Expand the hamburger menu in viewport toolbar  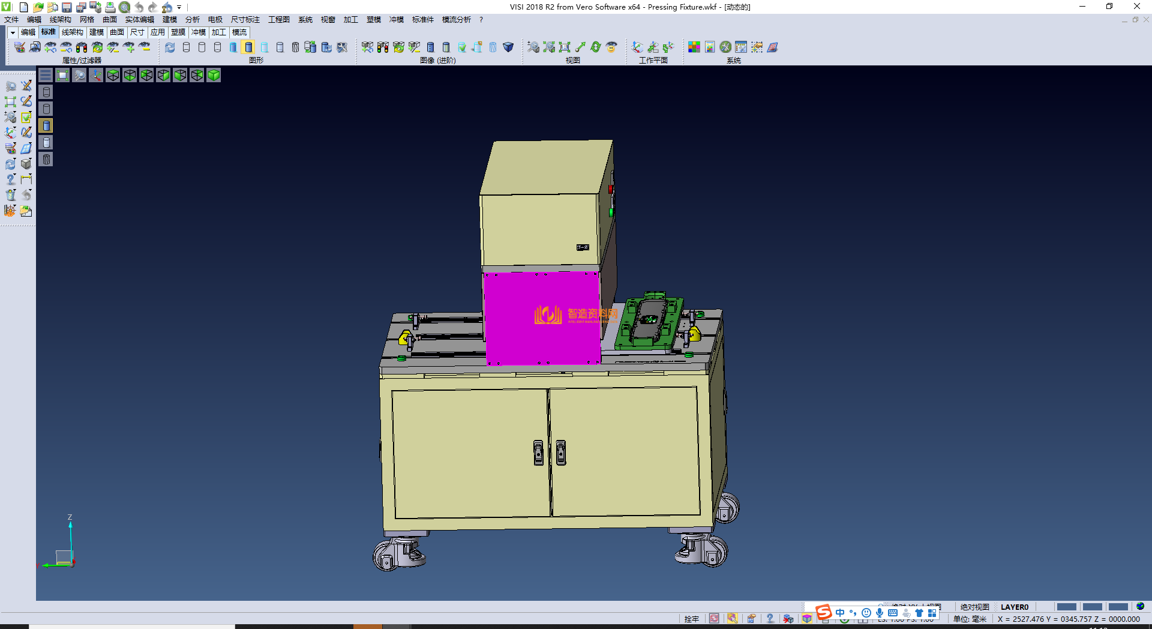46,75
